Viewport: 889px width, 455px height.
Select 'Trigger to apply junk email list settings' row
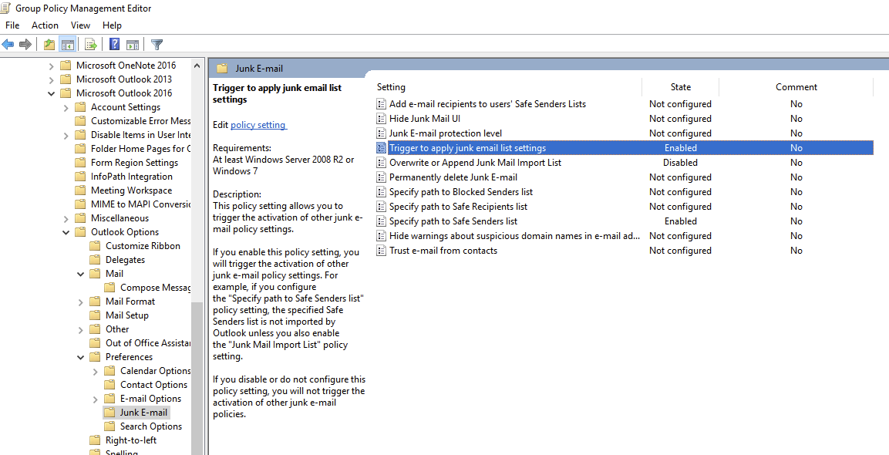(x=624, y=147)
